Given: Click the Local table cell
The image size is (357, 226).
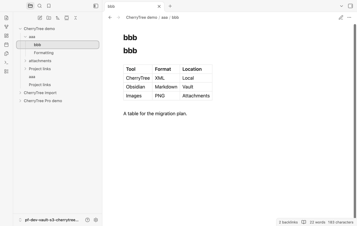Looking at the screenshot, I should [196, 78].
